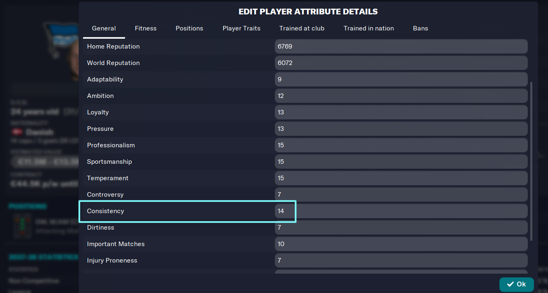Switch to the Fitness tab
The width and height of the screenshot is (548, 293).
(145, 28)
